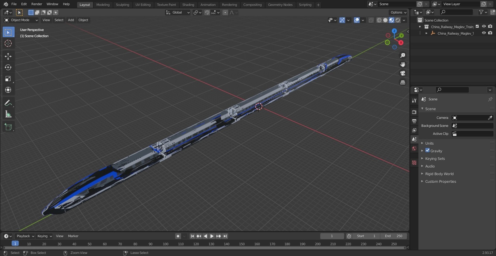This screenshot has height=256, width=496.
Task: Click current frame 1 marker in timeline
Action: [15, 244]
